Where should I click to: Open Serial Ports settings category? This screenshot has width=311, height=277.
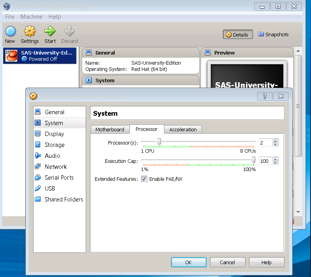pyautogui.click(x=60, y=178)
